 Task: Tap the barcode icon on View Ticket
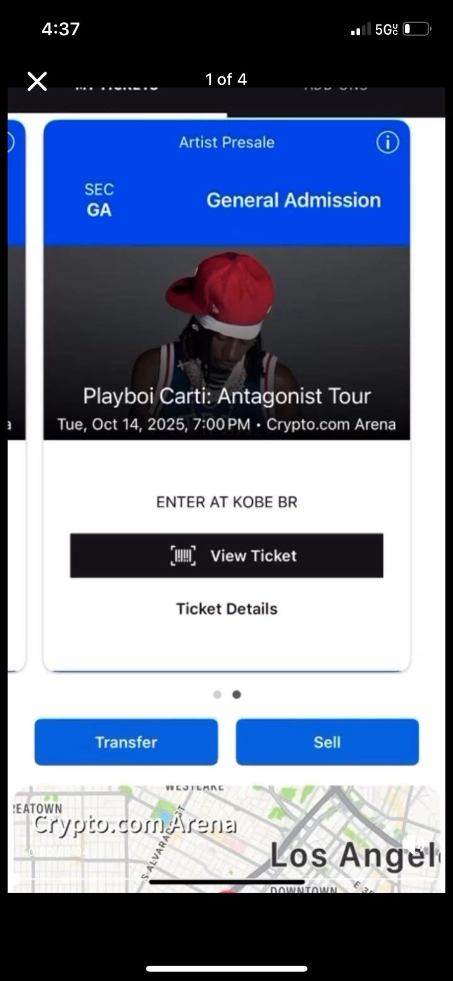coord(183,555)
